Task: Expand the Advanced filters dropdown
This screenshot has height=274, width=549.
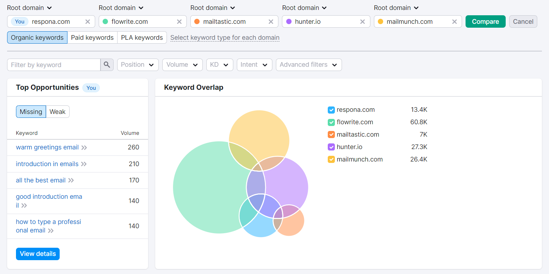Action: point(309,65)
